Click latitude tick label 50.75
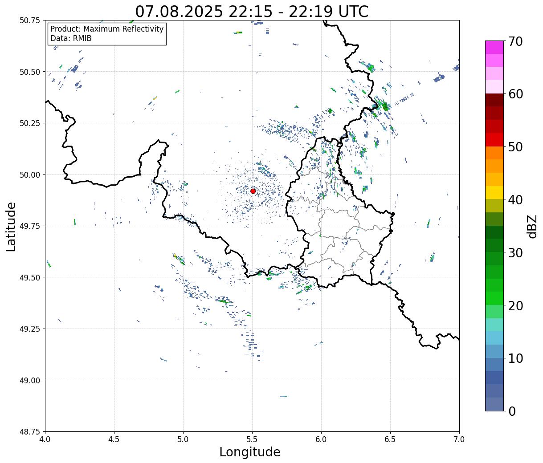This screenshot has width=543, height=463. tap(30, 20)
